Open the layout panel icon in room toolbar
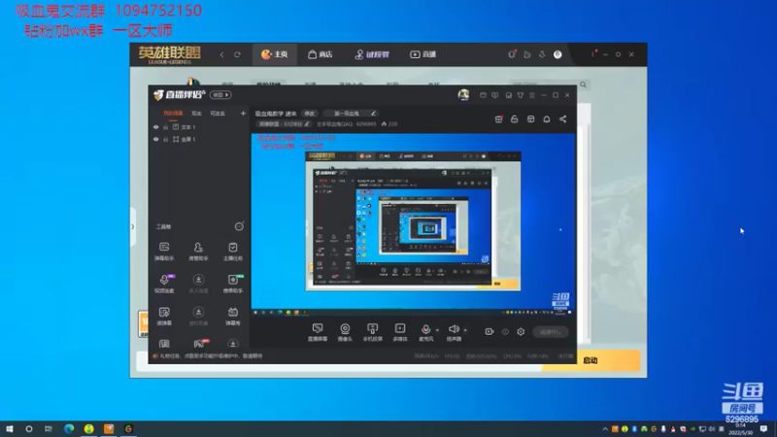Image resolution: width=777 pixels, height=437 pixels. (530, 118)
